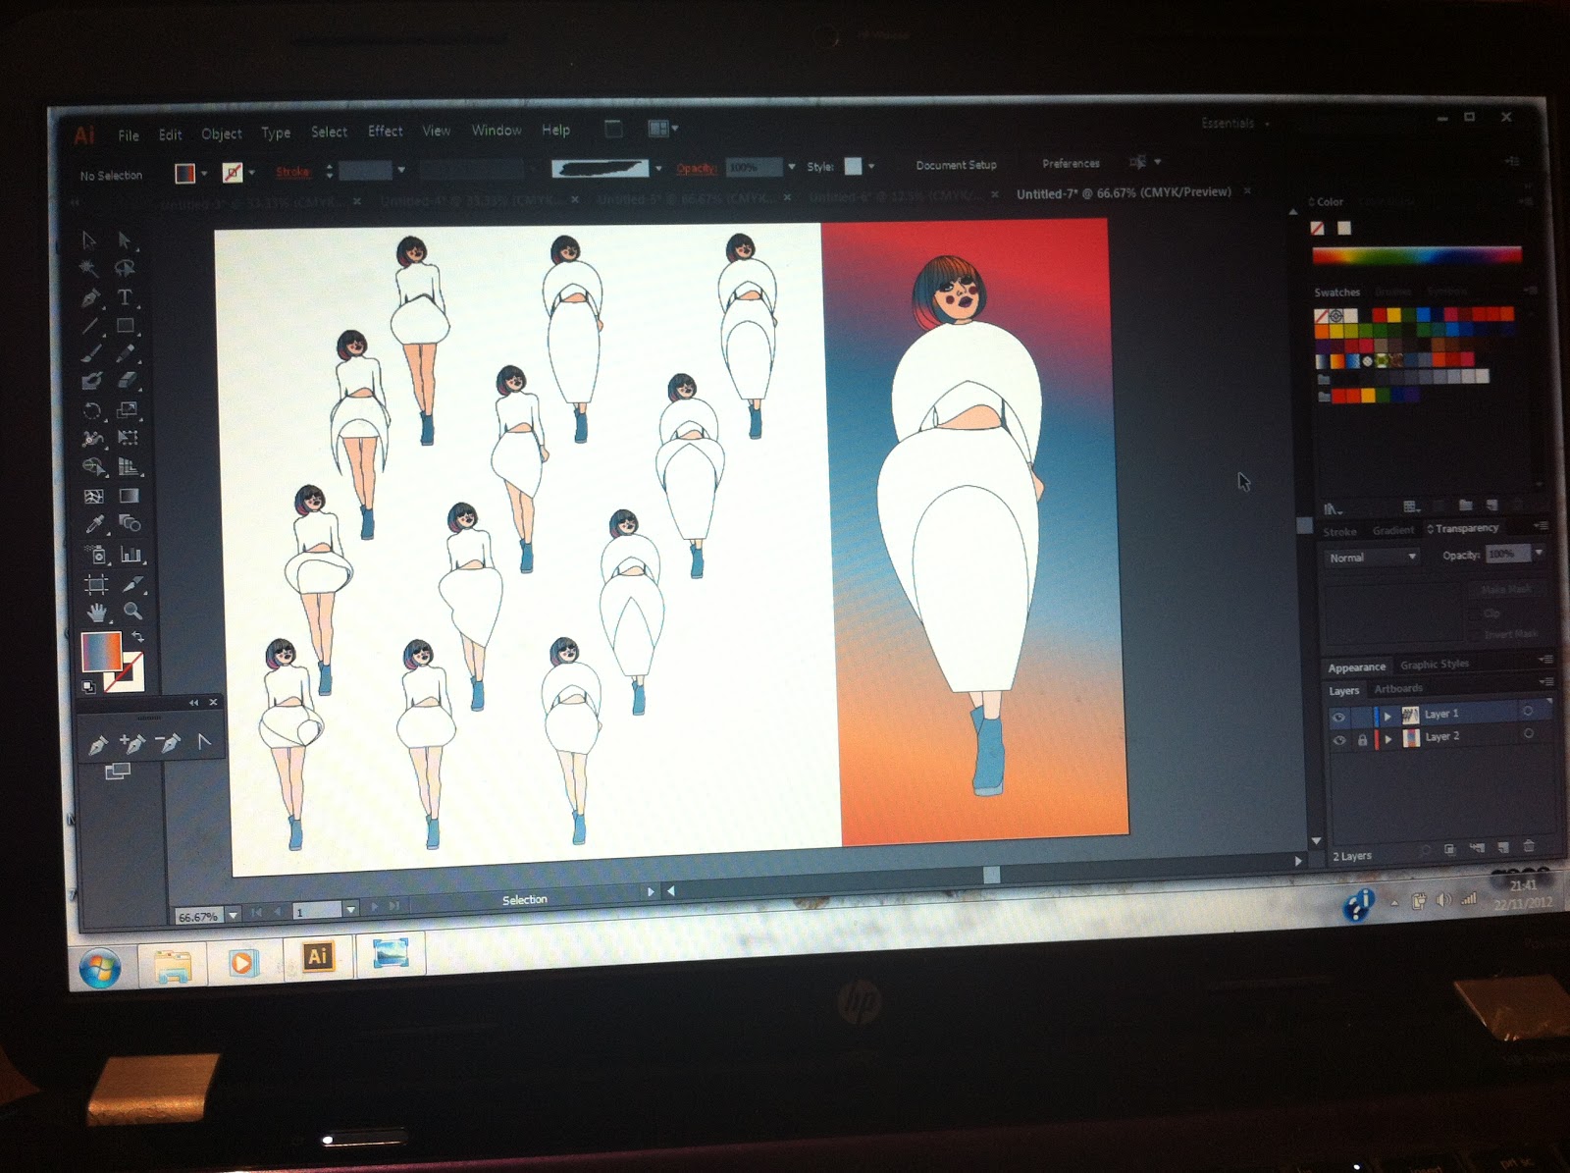The height and width of the screenshot is (1173, 1570).
Task: Expand Layer 1 contents
Action: (x=1387, y=717)
